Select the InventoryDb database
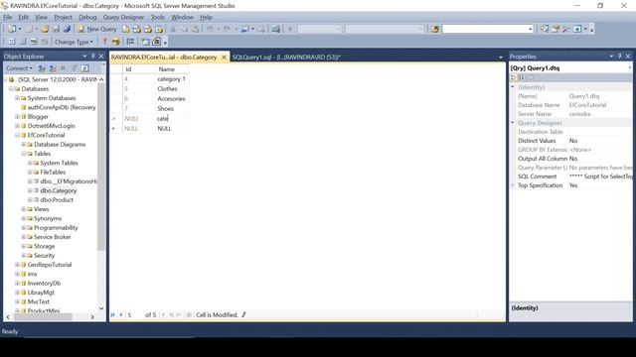The width and height of the screenshot is (636, 357). [44, 284]
